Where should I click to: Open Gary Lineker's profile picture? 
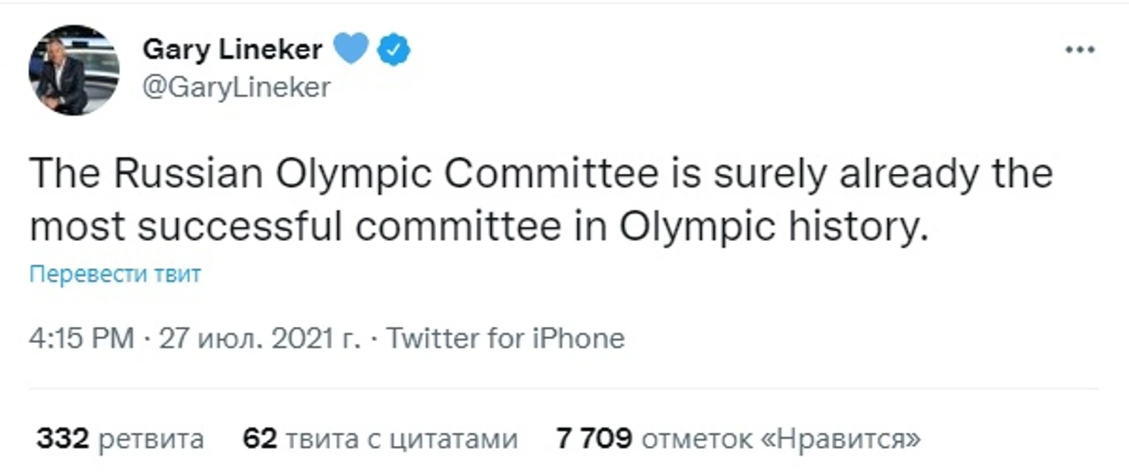pos(74,70)
